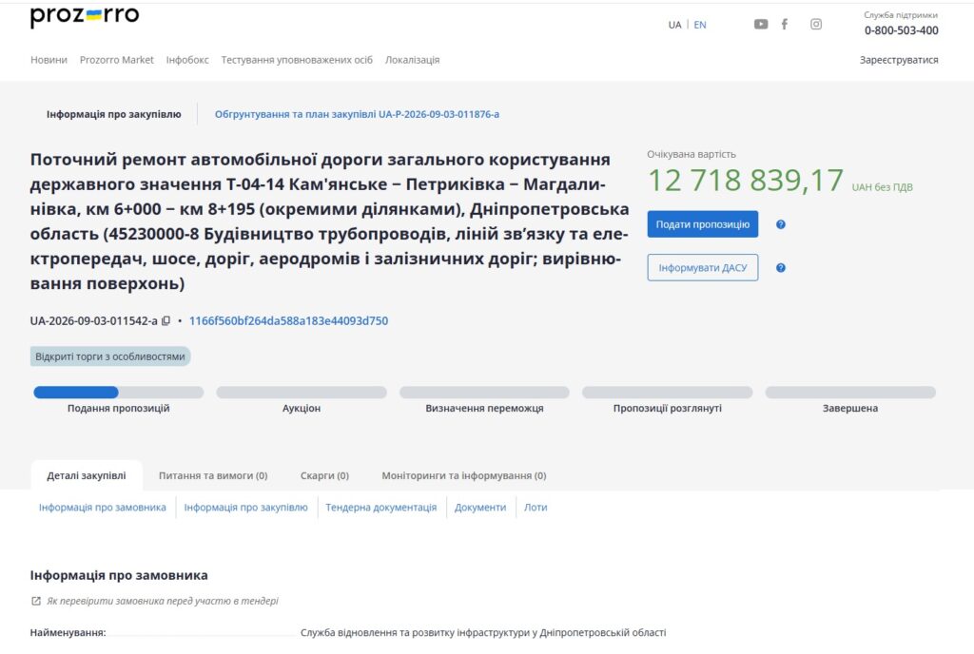Jump to Тендерна документація section
974x654 pixels.
pyautogui.click(x=381, y=508)
